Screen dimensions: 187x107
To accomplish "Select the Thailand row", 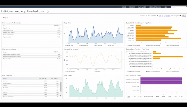I will (31, 88).
